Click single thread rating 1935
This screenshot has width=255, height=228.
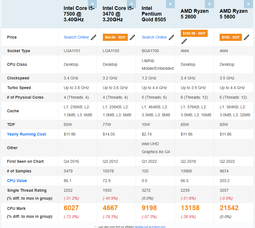[x=107, y=190]
